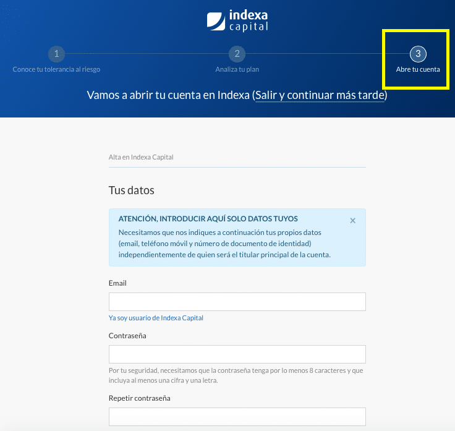
Task: Click the 'Tus datos' heading
Action: [x=132, y=190]
